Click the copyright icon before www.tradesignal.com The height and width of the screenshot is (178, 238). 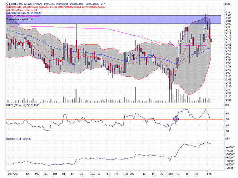tap(7, 19)
